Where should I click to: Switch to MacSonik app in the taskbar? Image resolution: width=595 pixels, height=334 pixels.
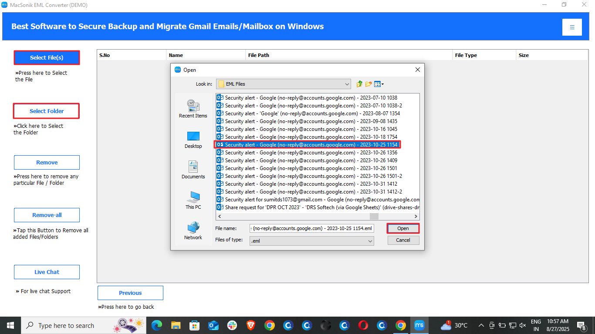pyautogui.click(x=419, y=325)
